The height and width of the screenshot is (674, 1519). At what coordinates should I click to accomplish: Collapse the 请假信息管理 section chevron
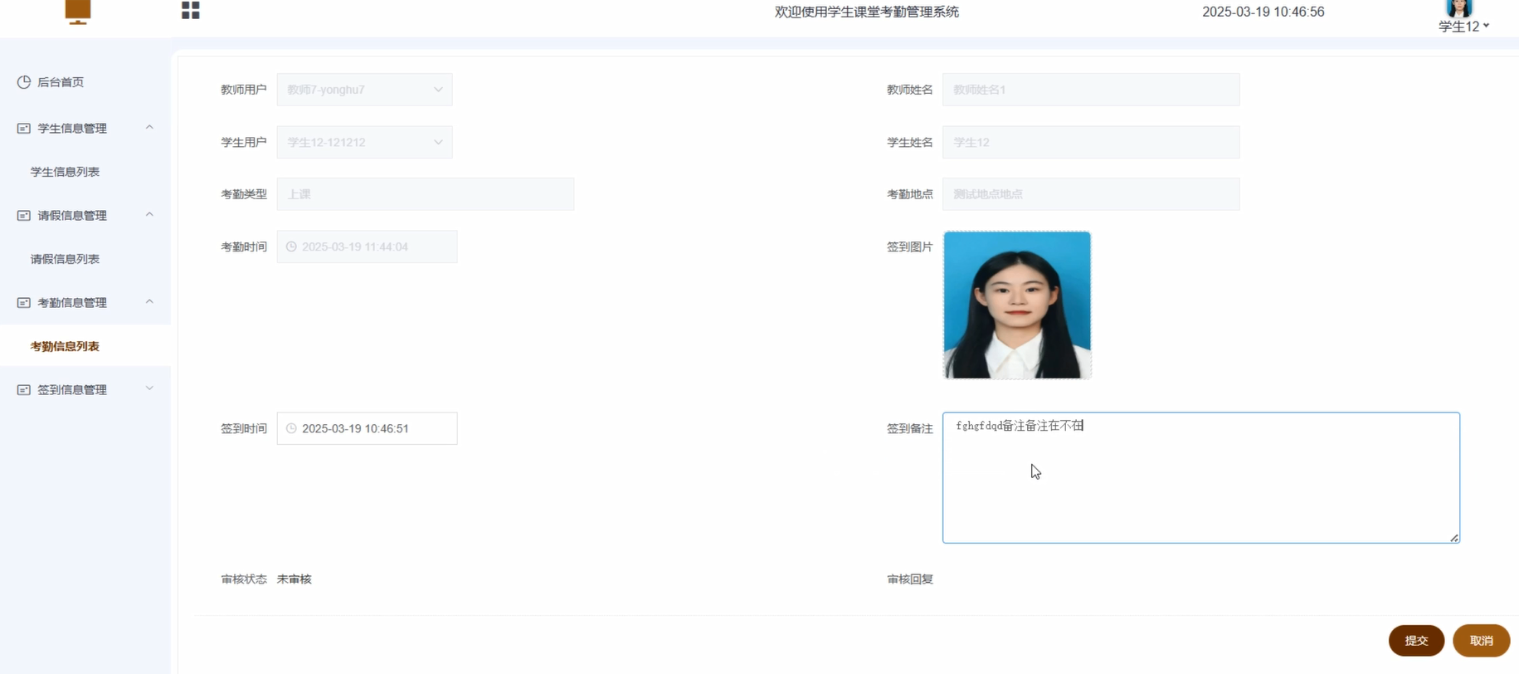pos(149,215)
